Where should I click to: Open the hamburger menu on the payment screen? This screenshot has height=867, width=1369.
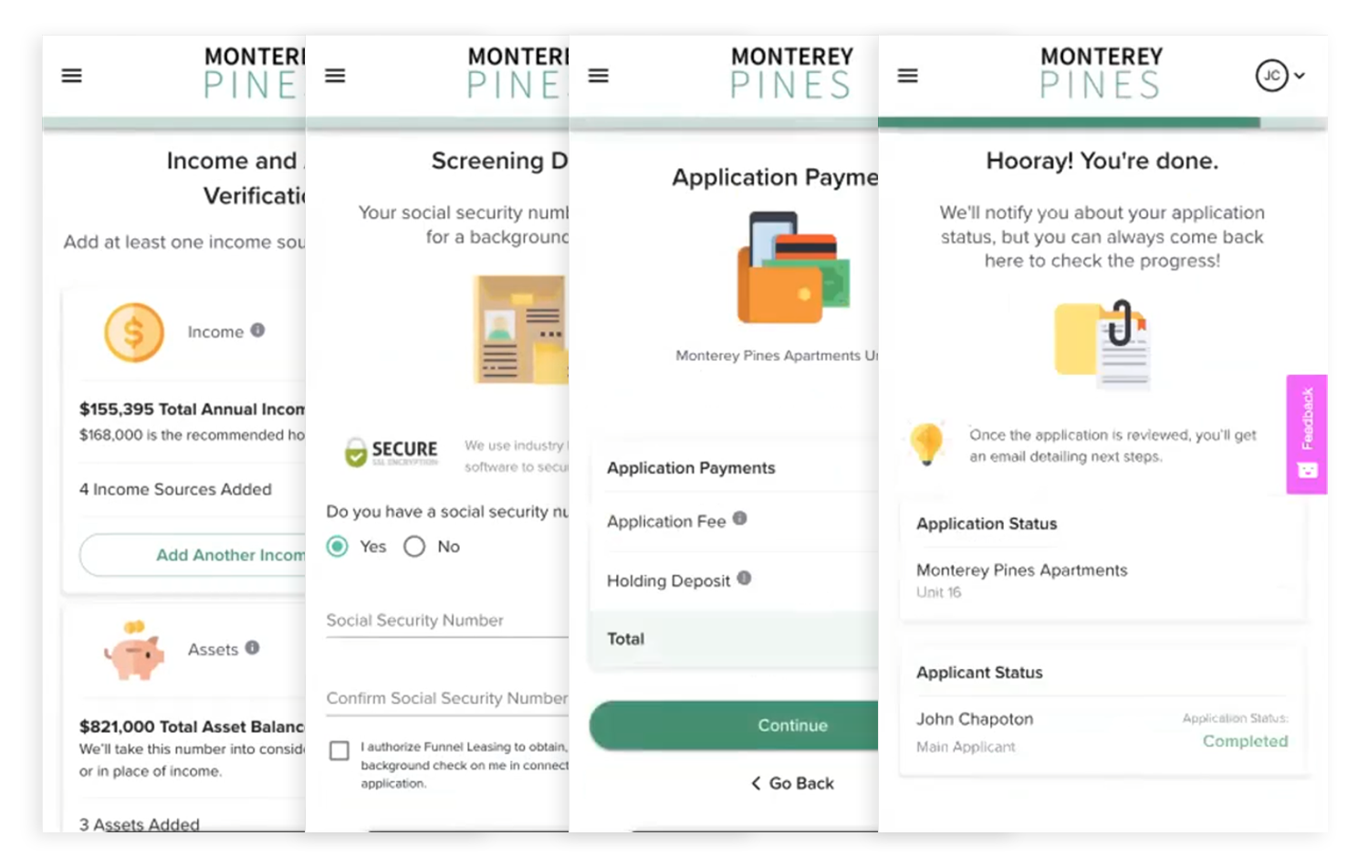tap(598, 75)
